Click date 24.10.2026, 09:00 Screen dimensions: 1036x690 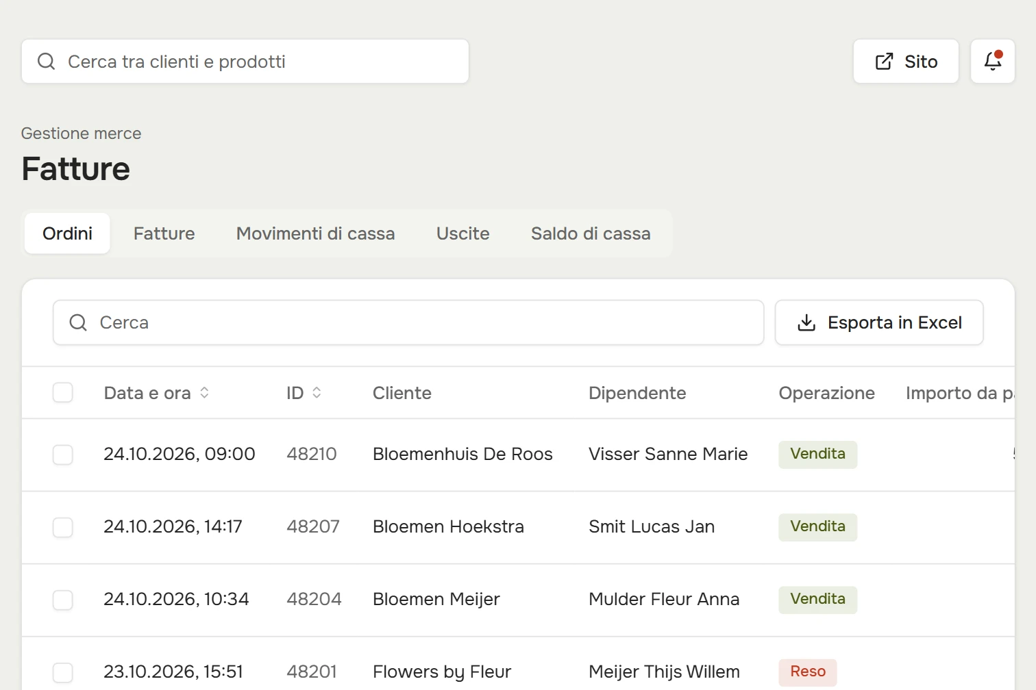[180, 454]
